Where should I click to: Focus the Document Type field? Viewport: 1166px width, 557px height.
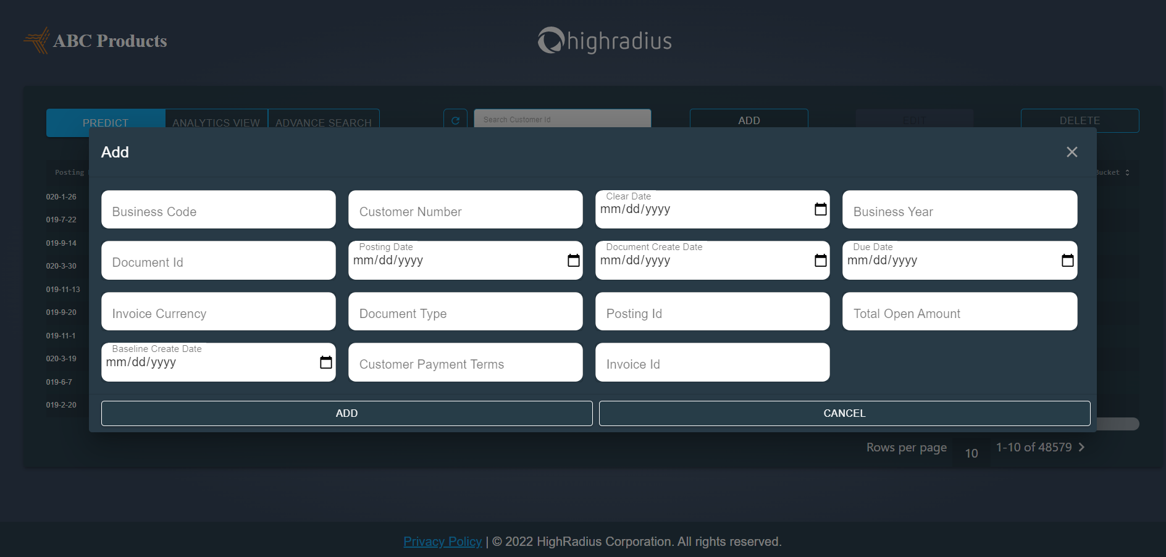[465, 311]
